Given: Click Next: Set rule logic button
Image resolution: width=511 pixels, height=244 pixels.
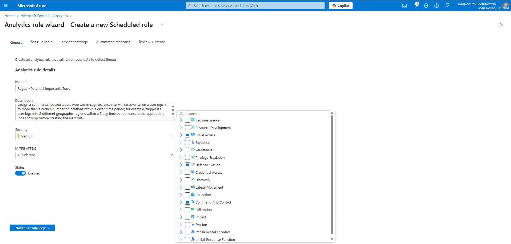Looking at the screenshot, I should tap(33, 228).
